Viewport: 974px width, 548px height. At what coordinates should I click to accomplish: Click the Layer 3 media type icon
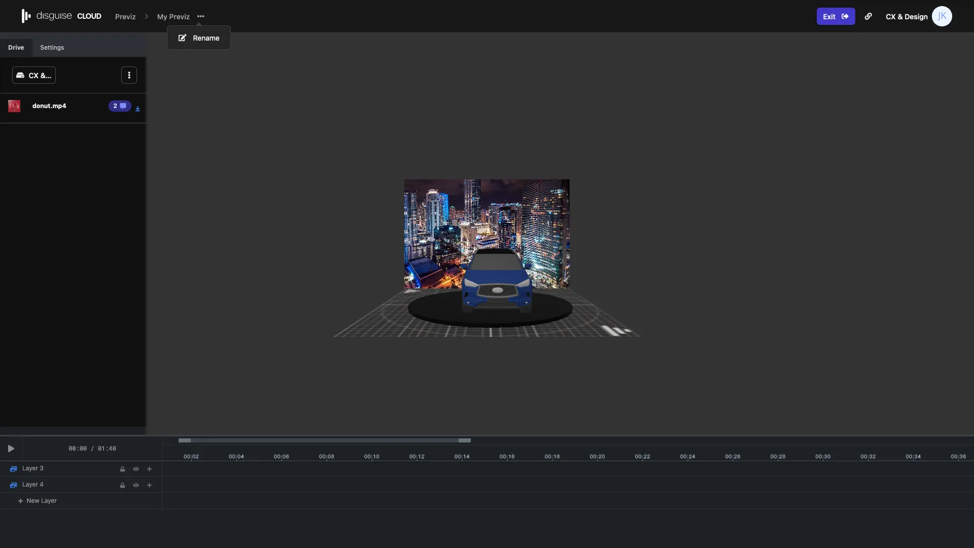point(13,468)
